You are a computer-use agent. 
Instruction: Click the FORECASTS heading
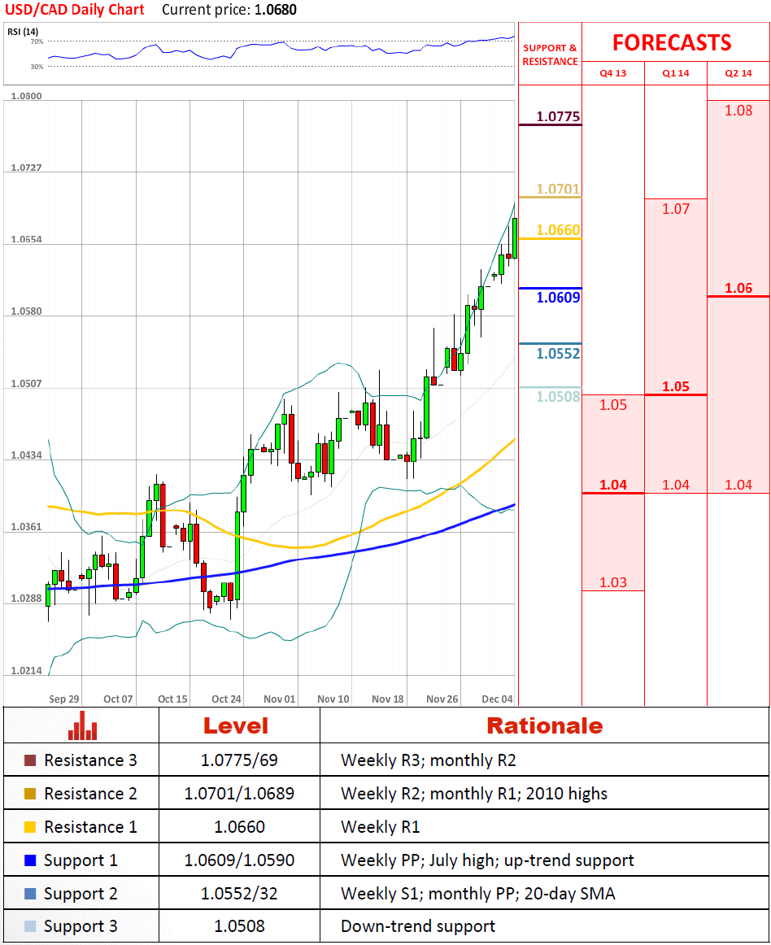(672, 43)
